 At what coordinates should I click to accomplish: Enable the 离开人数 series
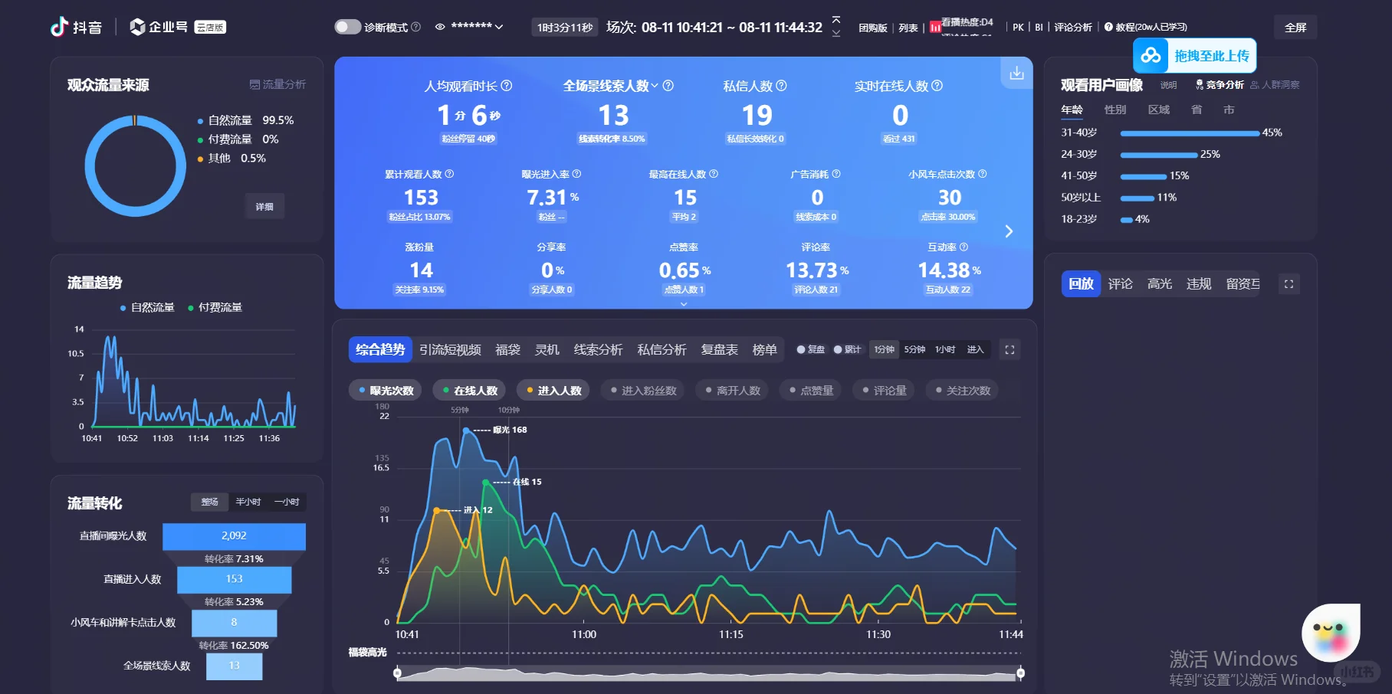[733, 391]
